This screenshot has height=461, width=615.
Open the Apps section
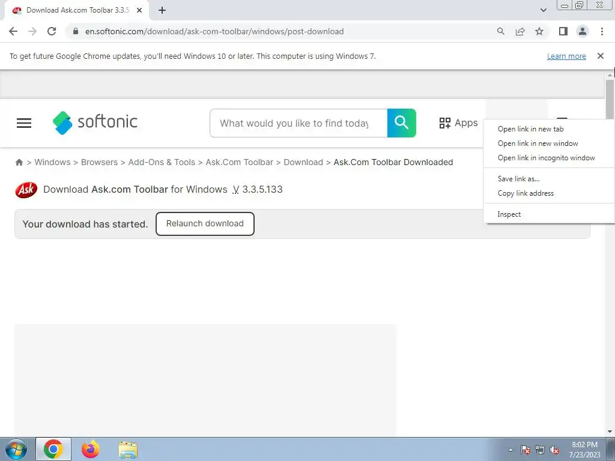458,123
